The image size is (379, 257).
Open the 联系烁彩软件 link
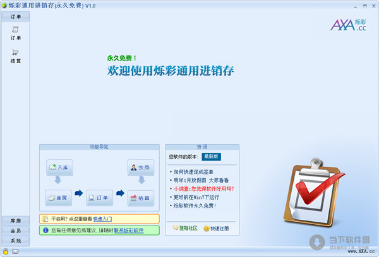click(x=129, y=231)
